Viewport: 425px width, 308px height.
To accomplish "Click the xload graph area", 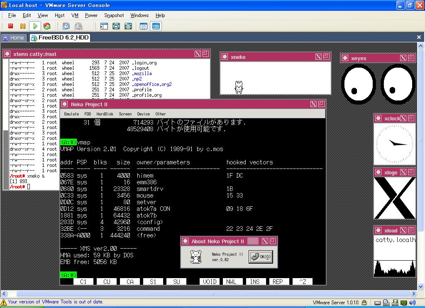I will pyautogui.click(x=395, y=269).
